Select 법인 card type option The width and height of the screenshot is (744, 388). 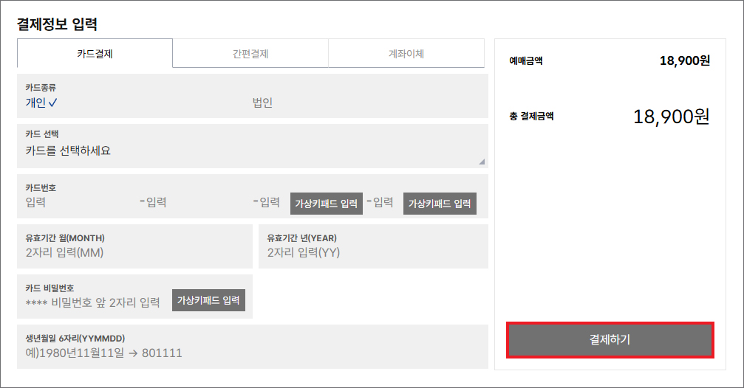pos(262,103)
